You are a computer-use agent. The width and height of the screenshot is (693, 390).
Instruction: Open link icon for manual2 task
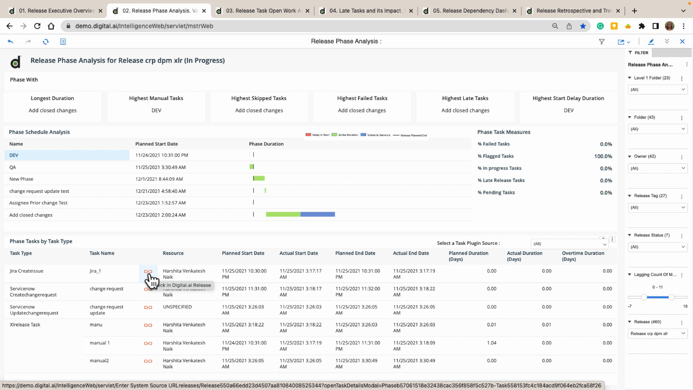148,361
